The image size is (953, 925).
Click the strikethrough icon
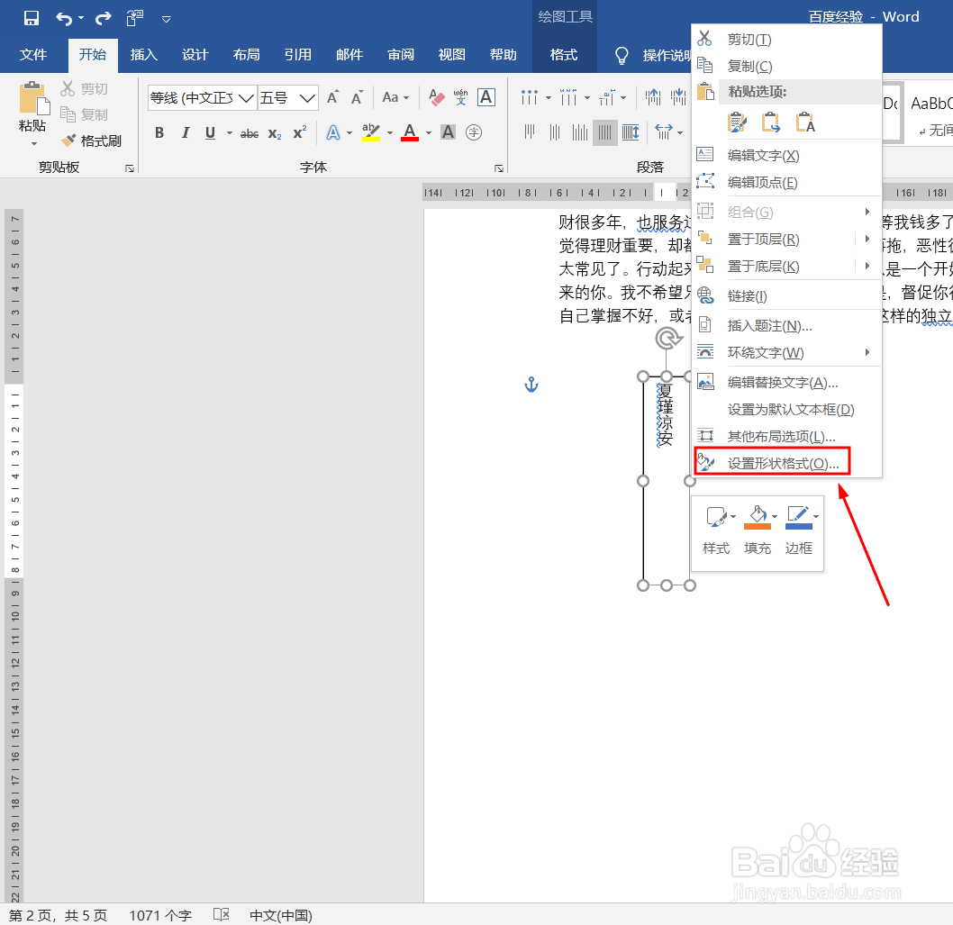pos(249,132)
